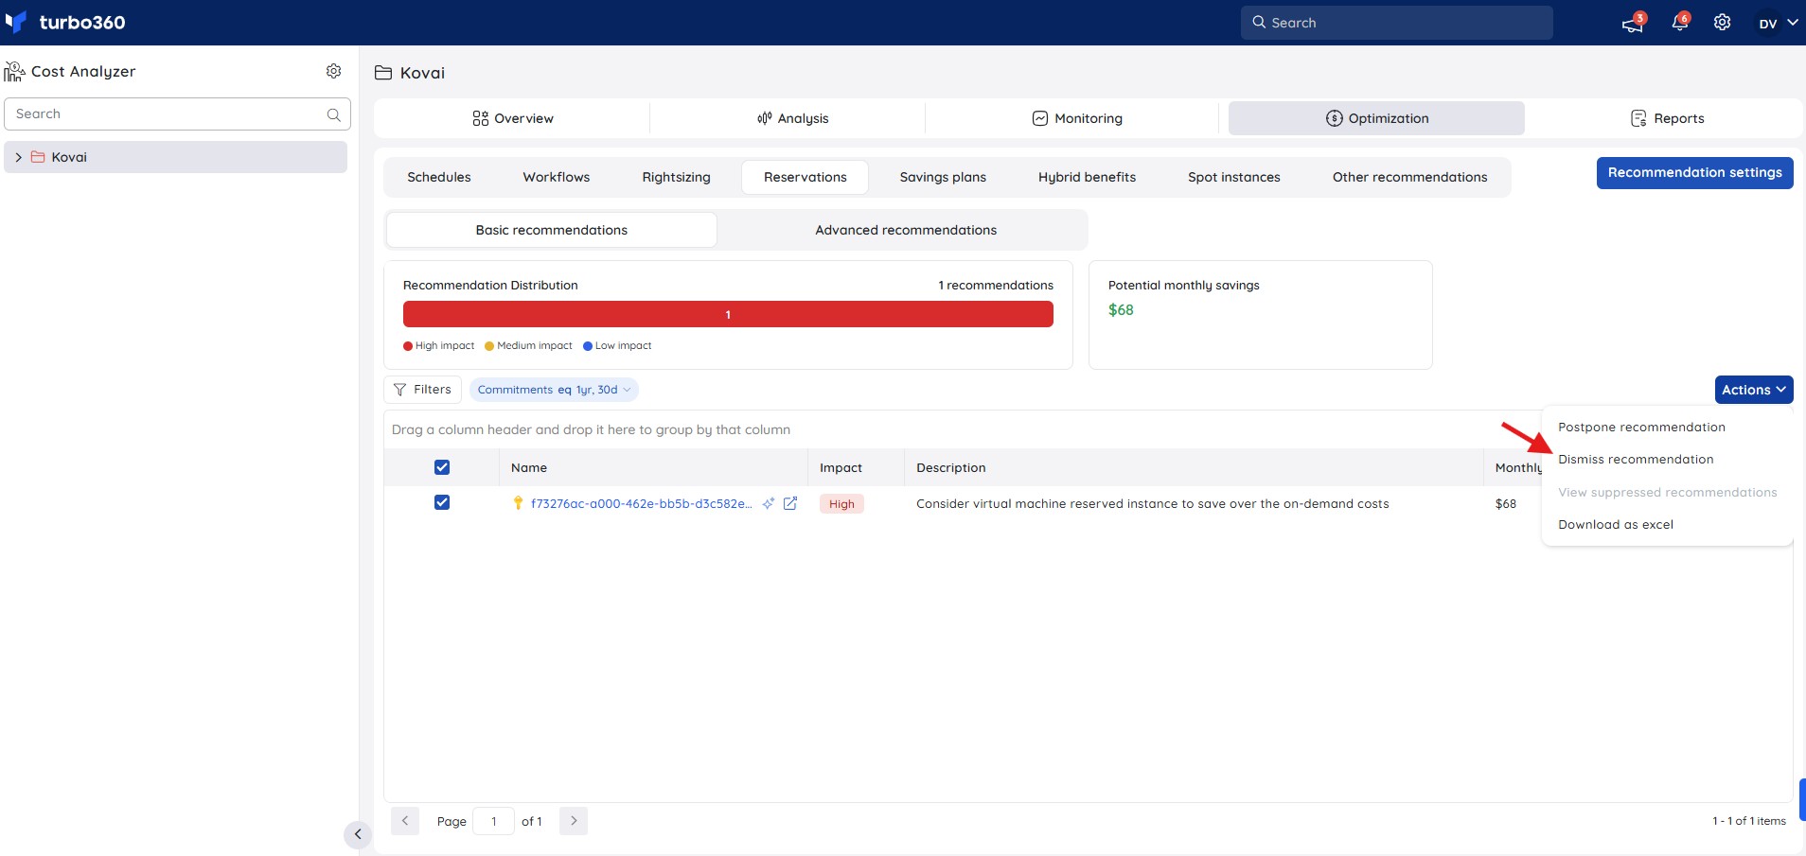This screenshot has width=1806, height=856.
Task: Click the Medium impact legend dot
Action: click(489, 346)
